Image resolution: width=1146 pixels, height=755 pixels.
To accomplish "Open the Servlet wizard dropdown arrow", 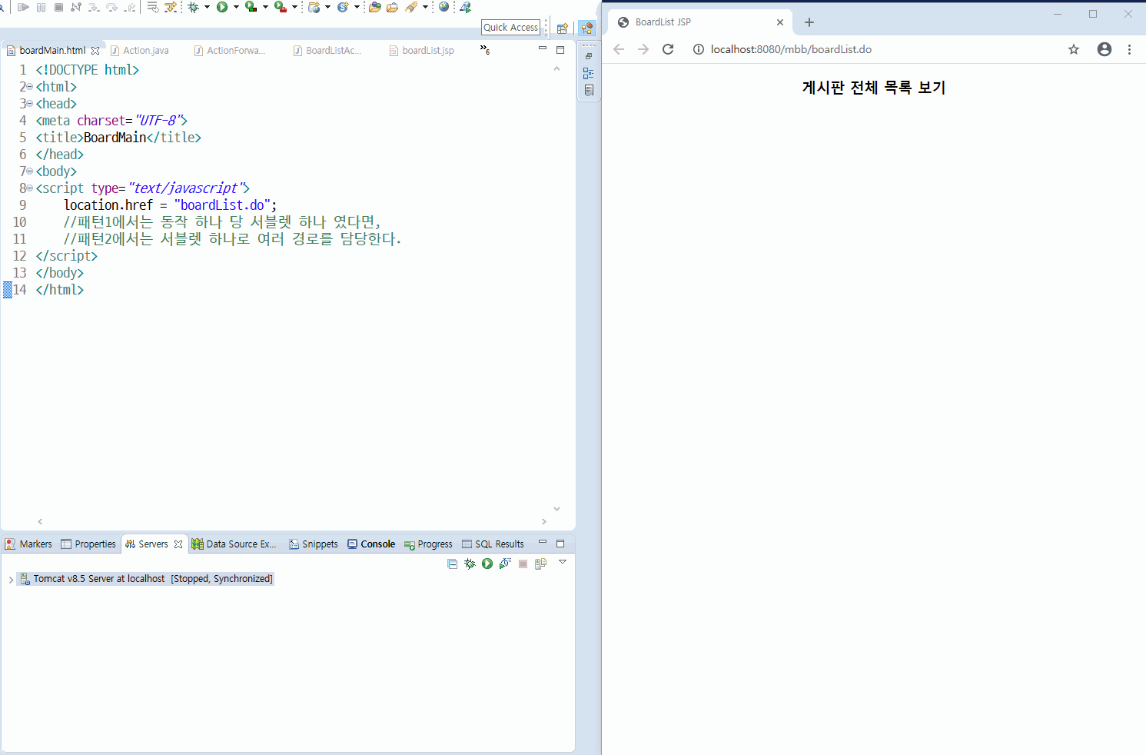I will [x=357, y=7].
